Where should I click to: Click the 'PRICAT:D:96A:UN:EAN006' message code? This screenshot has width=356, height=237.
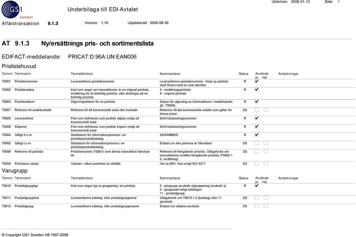[102, 57]
